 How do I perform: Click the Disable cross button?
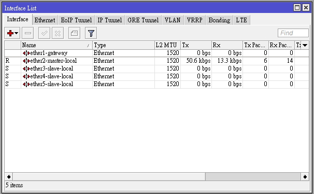coord(58,33)
